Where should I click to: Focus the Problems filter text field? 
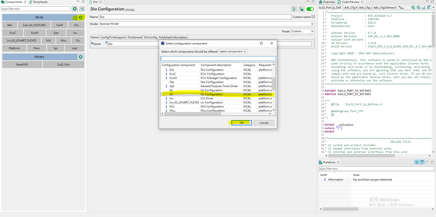(377, 169)
